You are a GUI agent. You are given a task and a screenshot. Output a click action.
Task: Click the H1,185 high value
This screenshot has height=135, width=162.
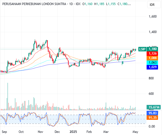[x=99, y=4]
